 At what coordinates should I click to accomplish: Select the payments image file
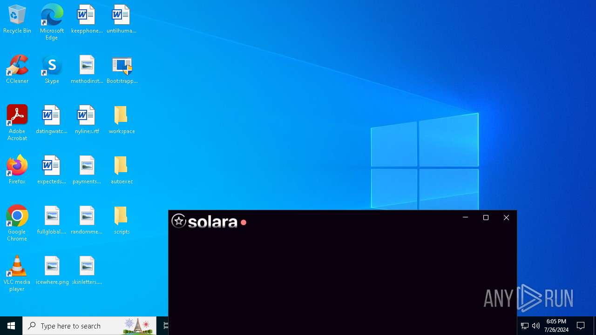(x=87, y=170)
